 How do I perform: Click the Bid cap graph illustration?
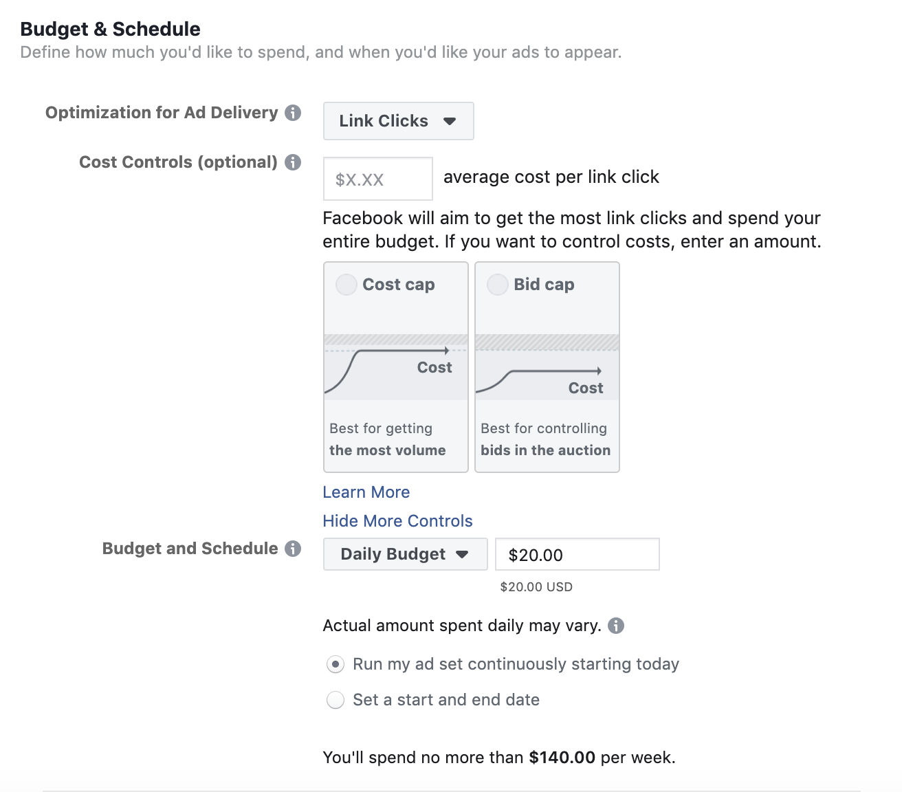click(547, 367)
